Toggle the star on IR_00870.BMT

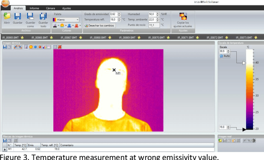168,38
